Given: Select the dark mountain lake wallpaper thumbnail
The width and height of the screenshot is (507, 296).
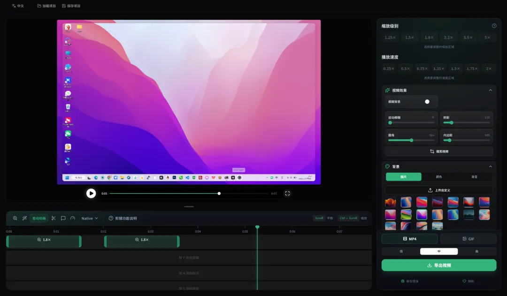Looking at the screenshot, I should click(469, 214).
